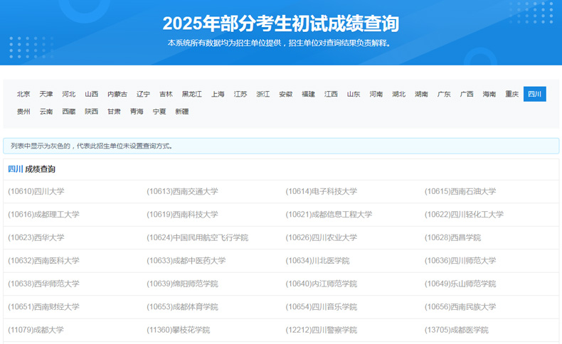Screen dimensions: 562x344
Task: Open the 云南 tab
Action: pos(46,112)
